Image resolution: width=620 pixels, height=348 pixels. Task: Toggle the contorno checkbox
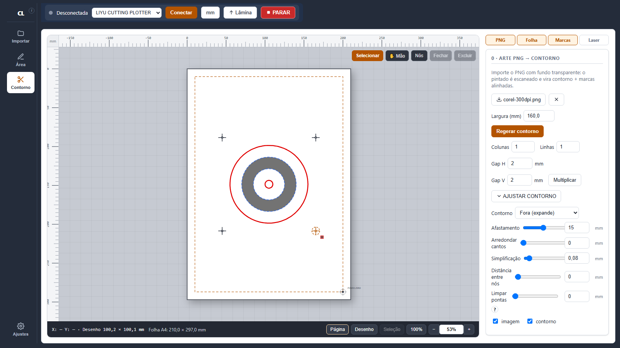[x=530, y=321]
